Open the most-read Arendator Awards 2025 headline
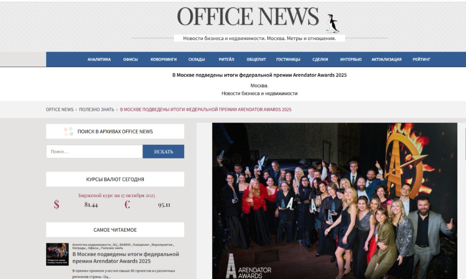Viewport: 466px width, 279px height. [126, 257]
